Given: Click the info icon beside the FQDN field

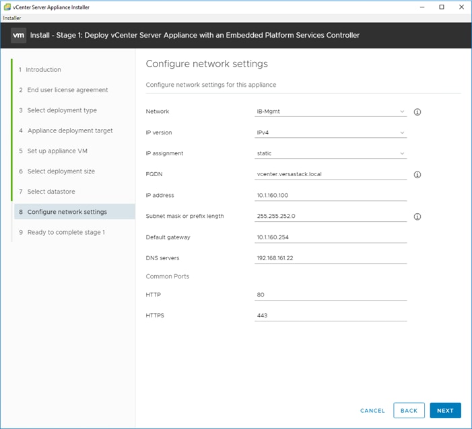Looking at the screenshot, I should (x=417, y=175).
